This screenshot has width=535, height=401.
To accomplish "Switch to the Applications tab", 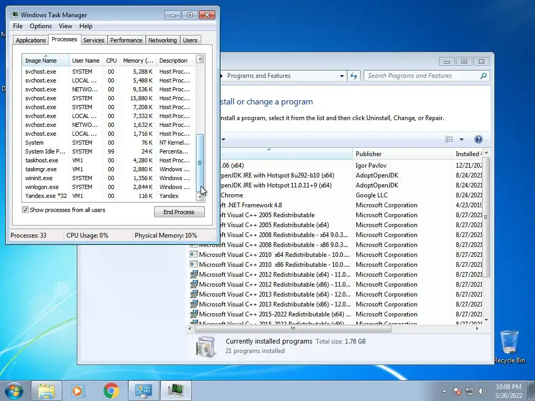I will [x=31, y=40].
